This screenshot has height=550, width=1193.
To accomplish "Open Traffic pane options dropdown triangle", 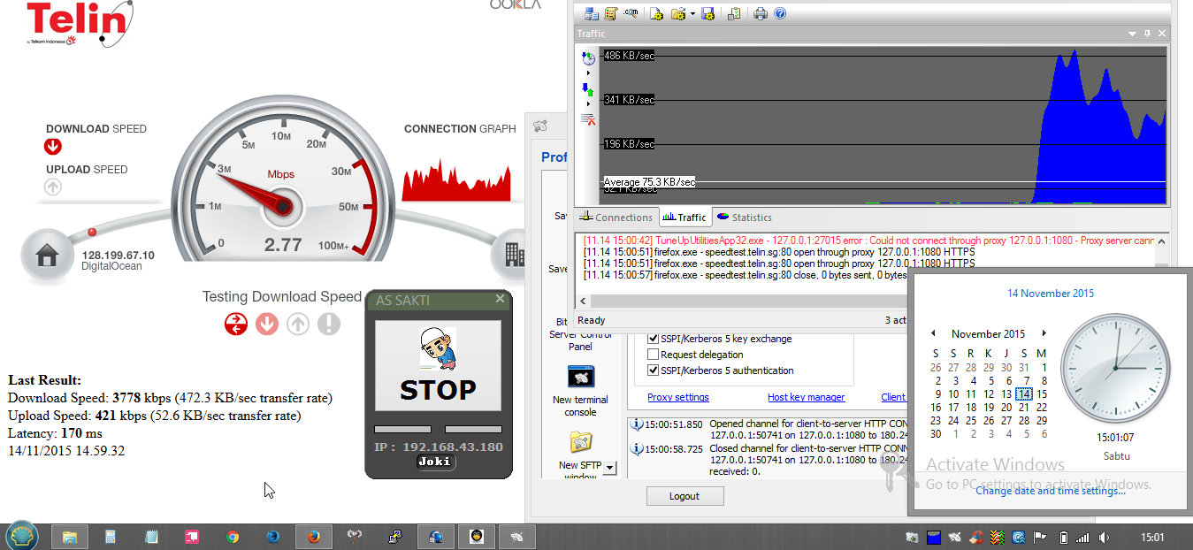I will tap(1132, 34).
